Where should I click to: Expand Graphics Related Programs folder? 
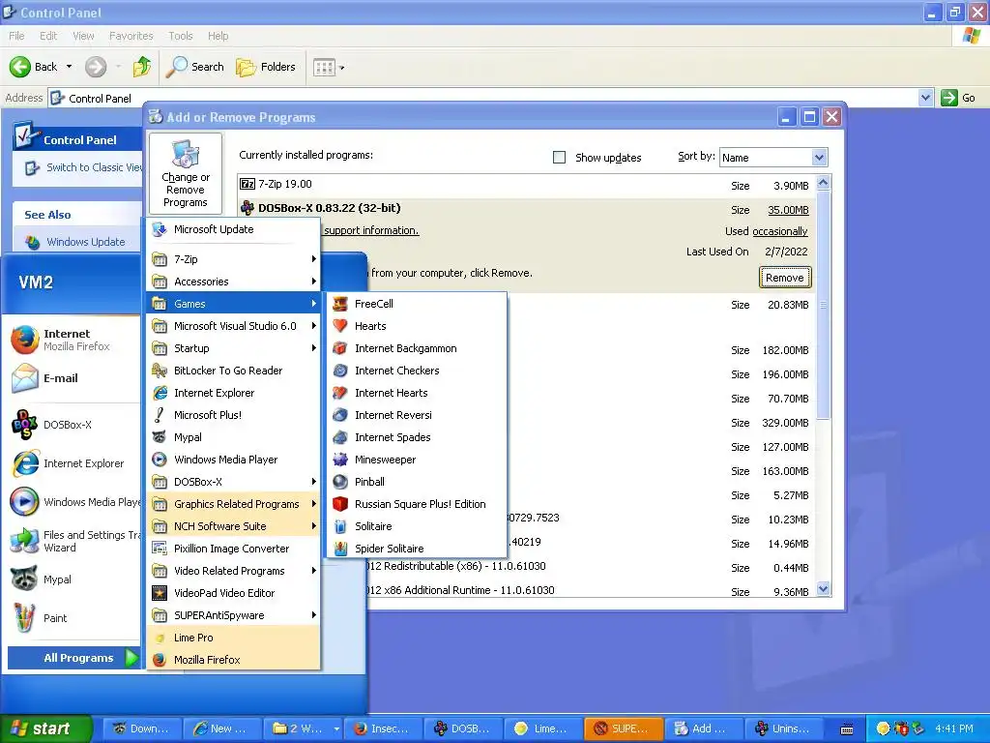coord(234,503)
